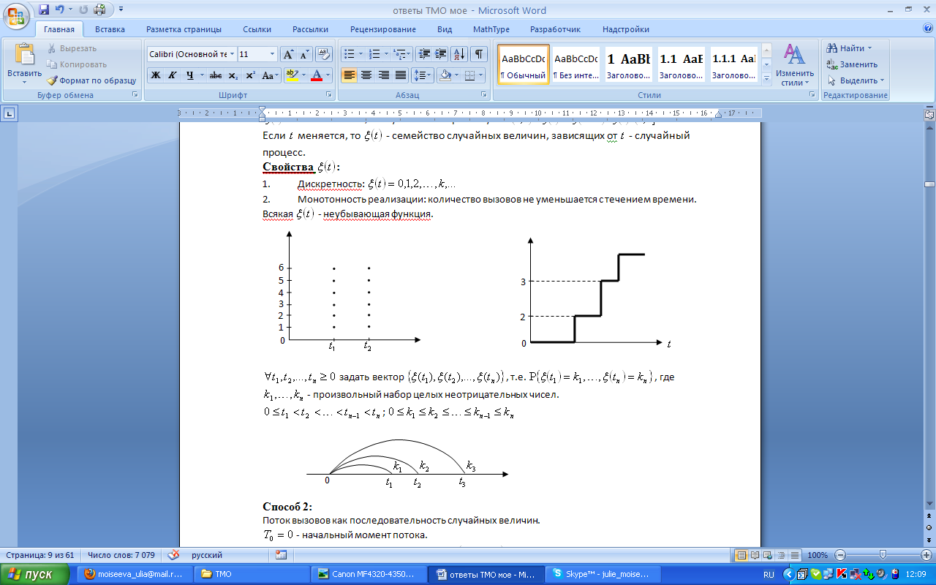This screenshot has width=936, height=585.
Task: Open Change Case (Aa) dropdown
Action: coord(269,75)
